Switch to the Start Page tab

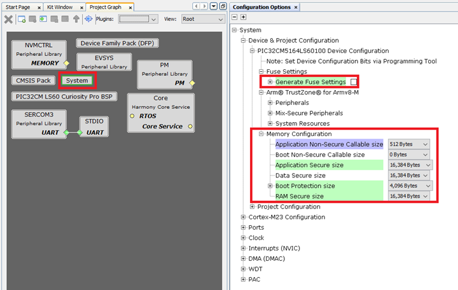(18, 6)
